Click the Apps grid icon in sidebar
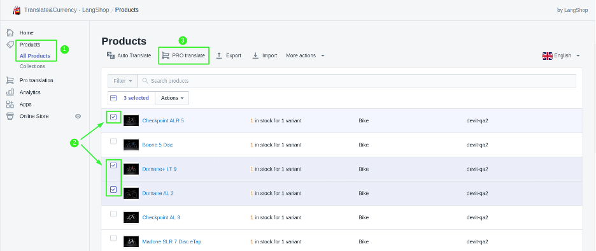This screenshot has width=596, height=251. tap(10, 104)
